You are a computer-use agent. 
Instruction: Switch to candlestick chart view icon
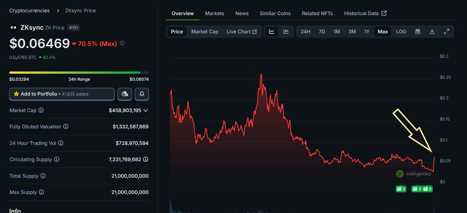click(x=286, y=31)
